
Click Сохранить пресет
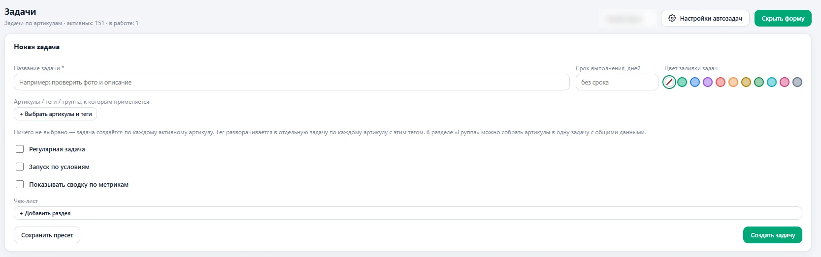pyautogui.click(x=47, y=235)
